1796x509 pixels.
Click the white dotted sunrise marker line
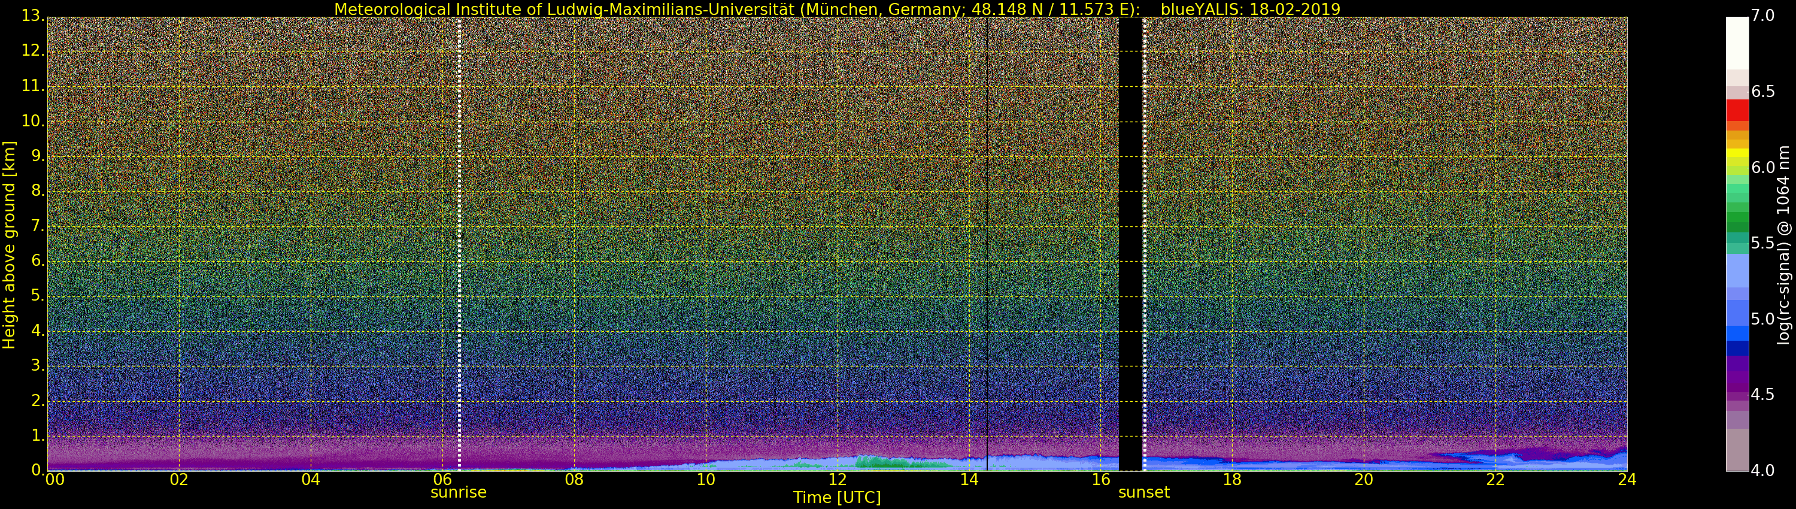point(459,244)
